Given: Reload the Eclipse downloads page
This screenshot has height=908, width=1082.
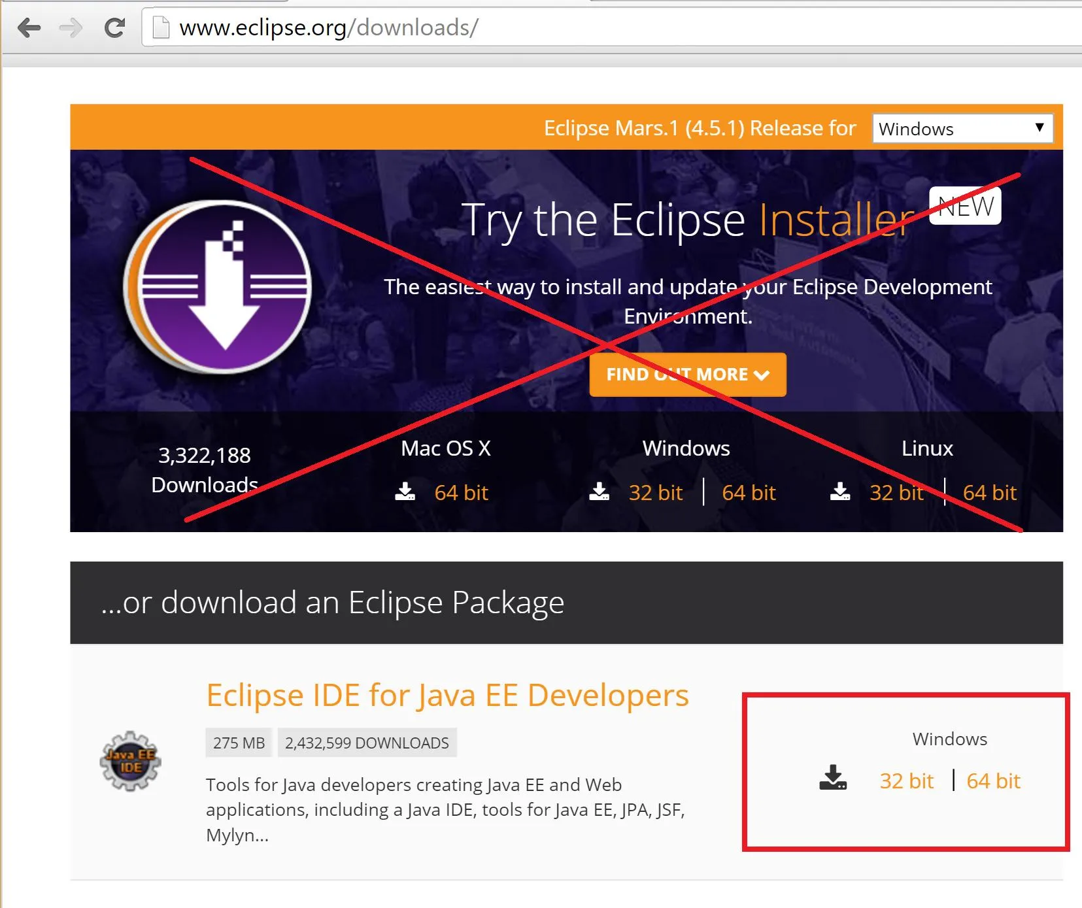Looking at the screenshot, I should point(114,27).
